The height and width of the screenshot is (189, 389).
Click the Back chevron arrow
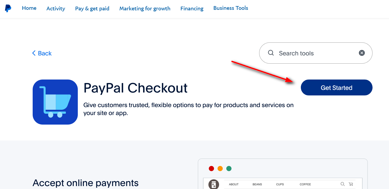coord(34,53)
